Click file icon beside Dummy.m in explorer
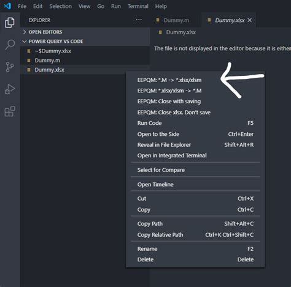 [x=29, y=61]
